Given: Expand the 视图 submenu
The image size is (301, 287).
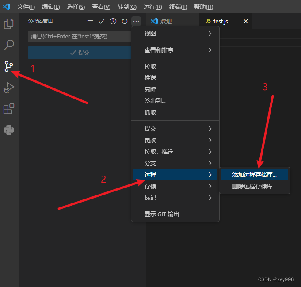Looking at the screenshot, I should [x=175, y=34].
